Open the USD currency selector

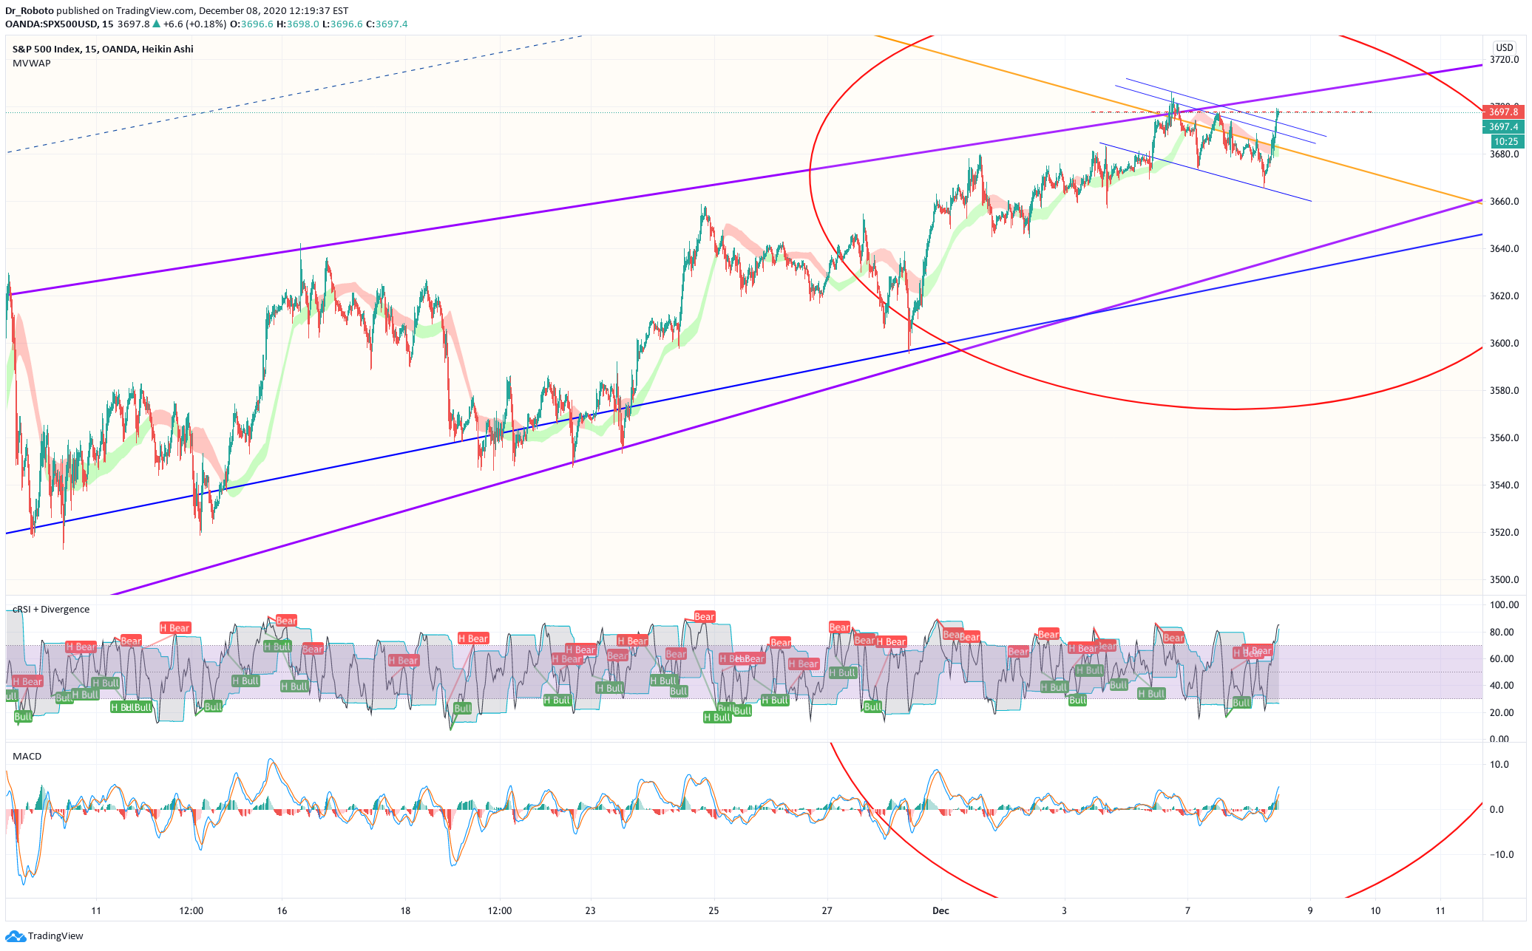pyautogui.click(x=1504, y=47)
